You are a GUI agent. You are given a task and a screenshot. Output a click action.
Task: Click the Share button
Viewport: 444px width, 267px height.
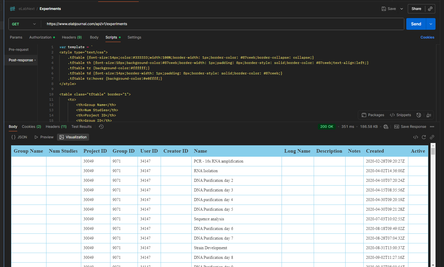tap(416, 9)
